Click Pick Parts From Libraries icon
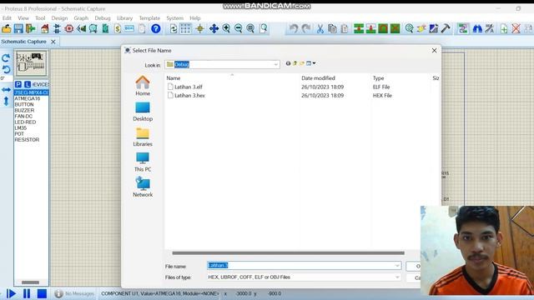The image size is (534, 300). coord(410,29)
